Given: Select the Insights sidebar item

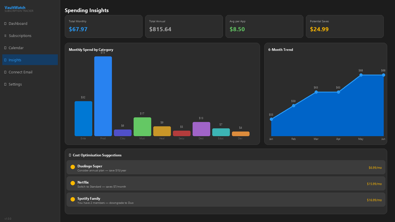Looking at the screenshot, I should pyautogui.click(x=30, y=60).
